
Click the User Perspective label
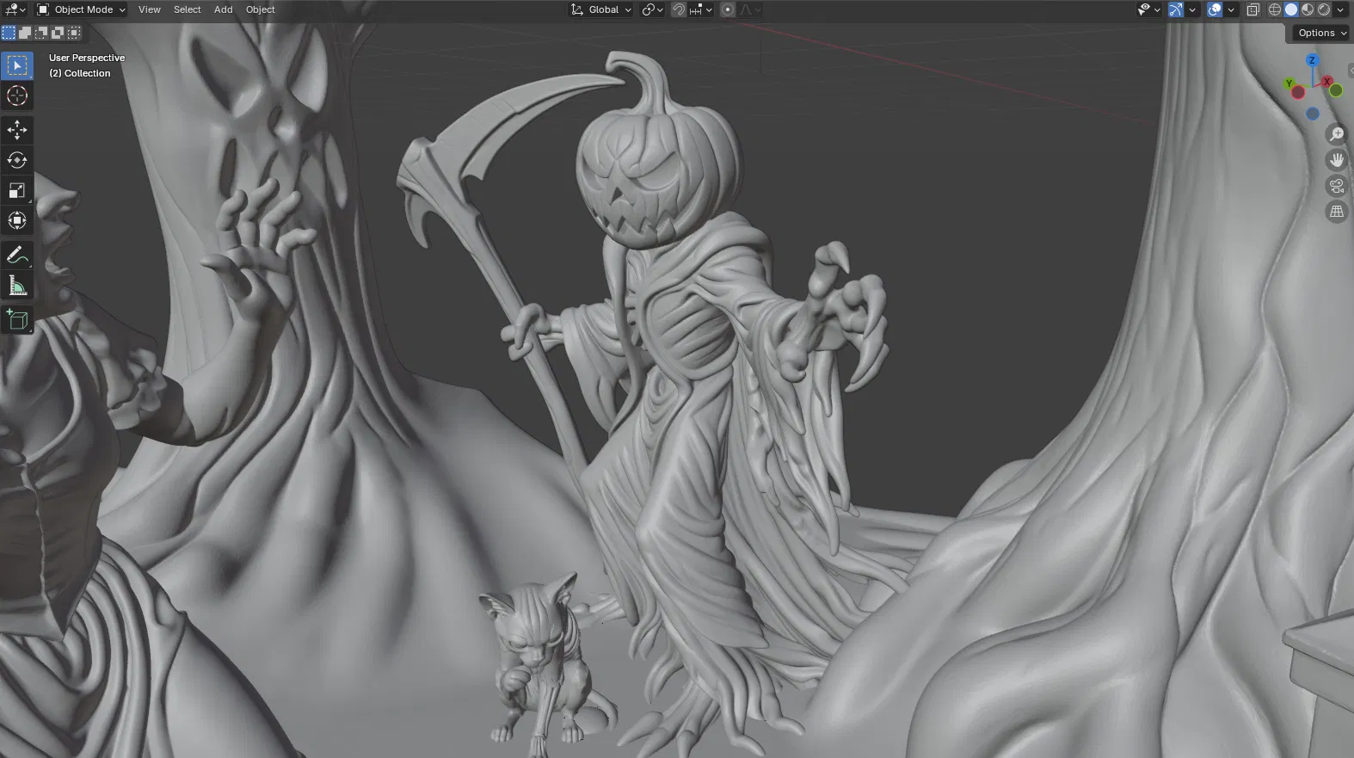pyautogui.click(x=87, y=58)
